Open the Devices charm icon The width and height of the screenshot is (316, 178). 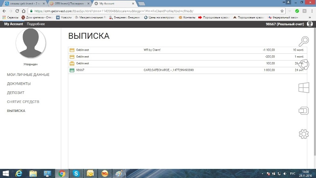pyautogui.click(x=303, y=111)
